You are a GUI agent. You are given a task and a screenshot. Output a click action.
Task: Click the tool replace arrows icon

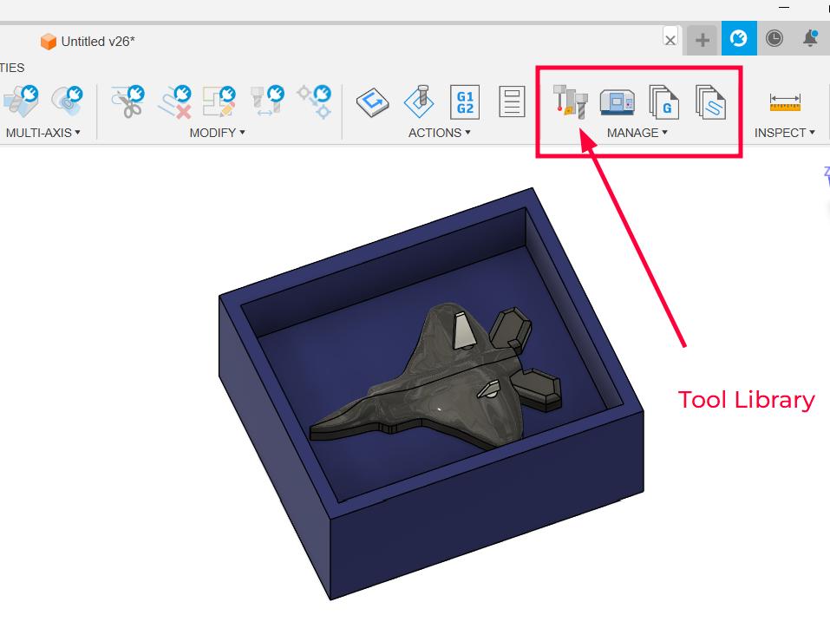tap(267, 101)
